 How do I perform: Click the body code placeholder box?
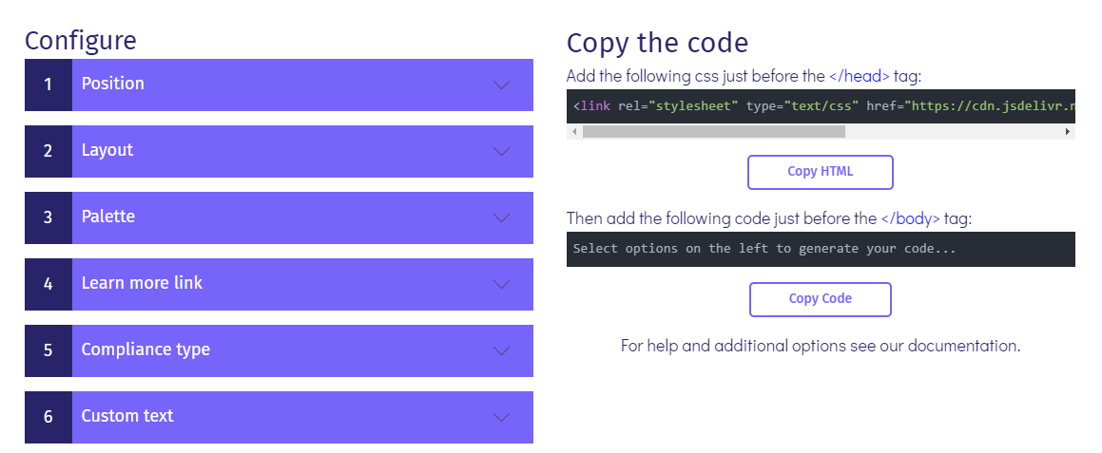(820, 249)
